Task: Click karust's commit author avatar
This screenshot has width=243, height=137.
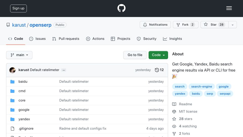Action: (12, 70)
